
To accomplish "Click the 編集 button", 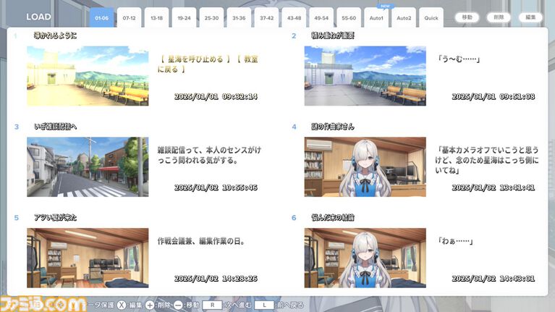I will [x=530, y=17].
